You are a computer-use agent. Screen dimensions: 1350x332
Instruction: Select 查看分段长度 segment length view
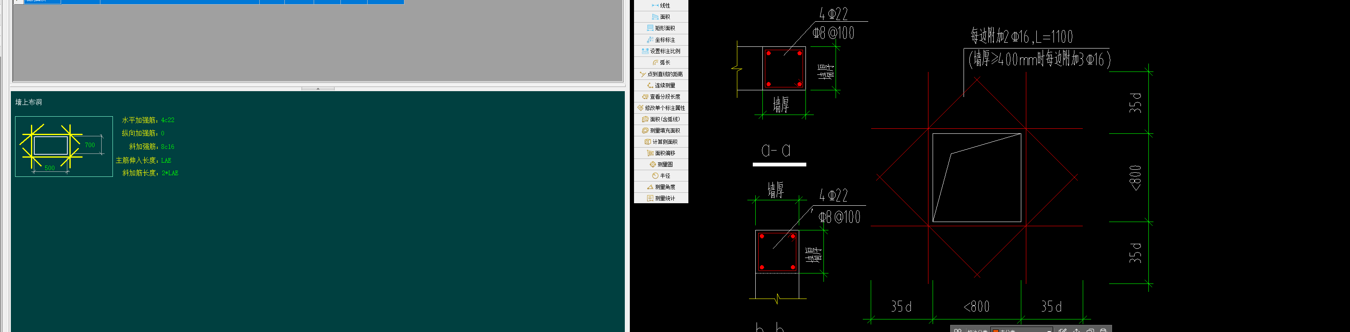[x=661, y=97]
